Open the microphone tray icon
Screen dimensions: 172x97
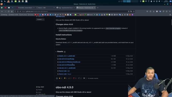pyautogui.click(x=154, y=1)
